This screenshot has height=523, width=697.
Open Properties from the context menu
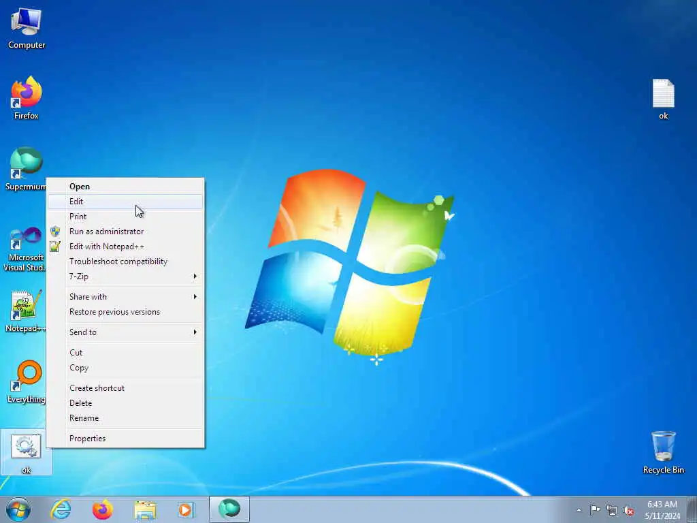tap(125, 439)
